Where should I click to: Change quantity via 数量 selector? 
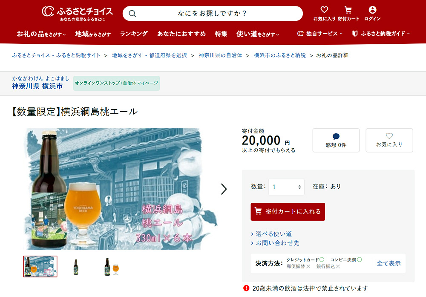pos(286,187)
